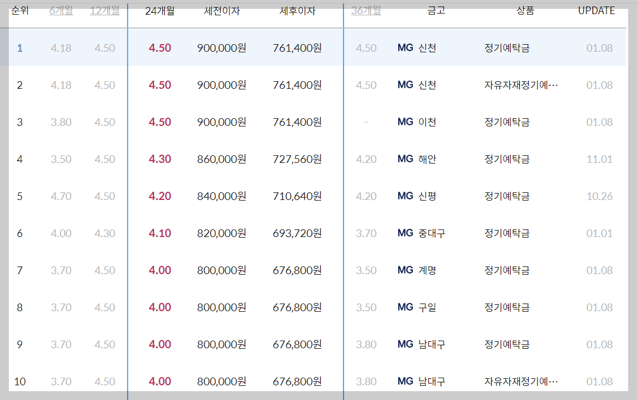Click the UPDATE column header
Image resolution: width=637 pixels, height=400 pixels.
click(596, 11)
